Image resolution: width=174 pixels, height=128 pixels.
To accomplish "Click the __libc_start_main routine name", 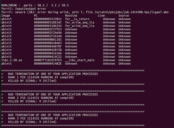I will click(x=80, y=60).
